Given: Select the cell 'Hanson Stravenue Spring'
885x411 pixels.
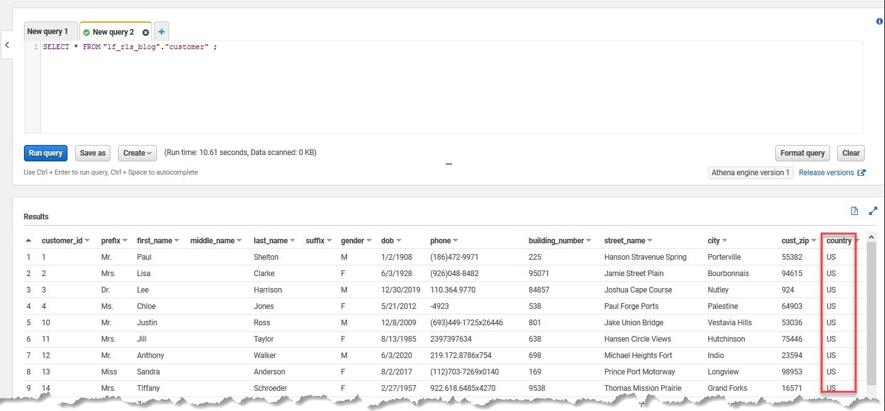Looking at the screenshot, I should (x=645, y=257).
